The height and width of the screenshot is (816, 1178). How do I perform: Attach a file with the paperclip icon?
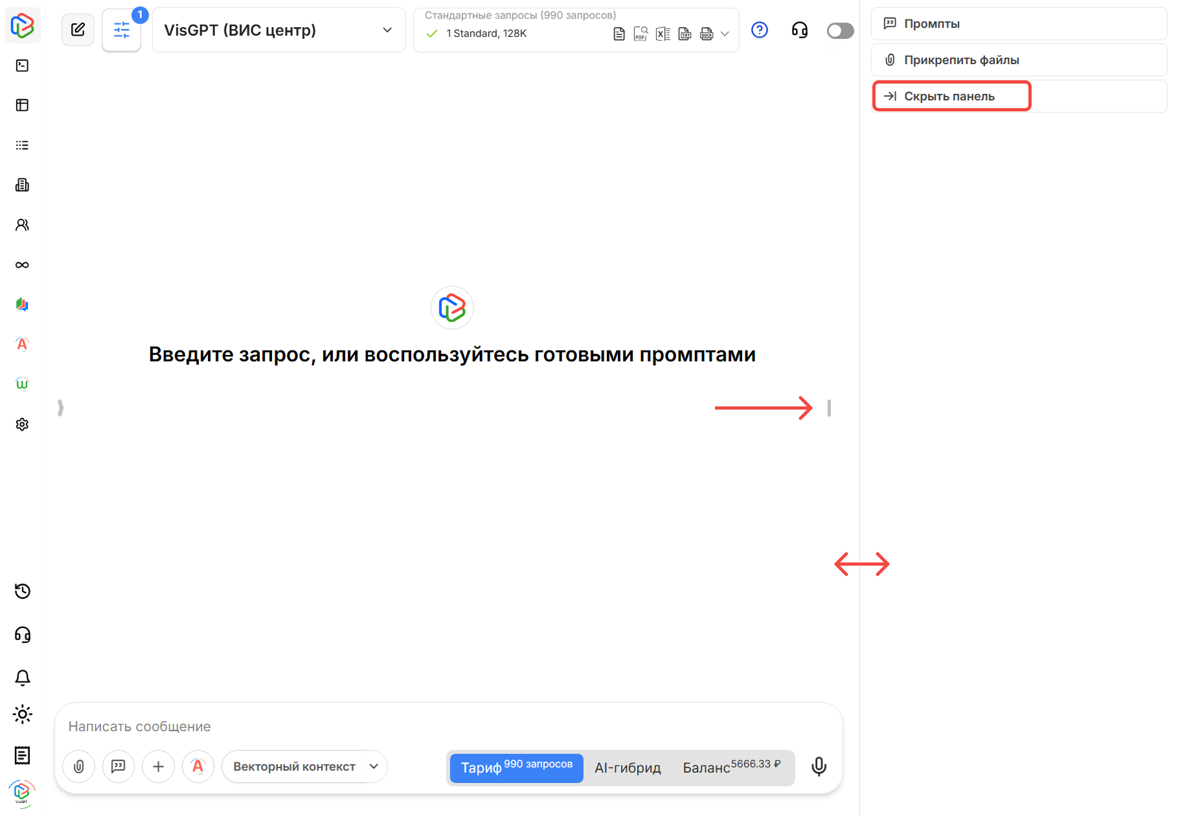(78, 766)
